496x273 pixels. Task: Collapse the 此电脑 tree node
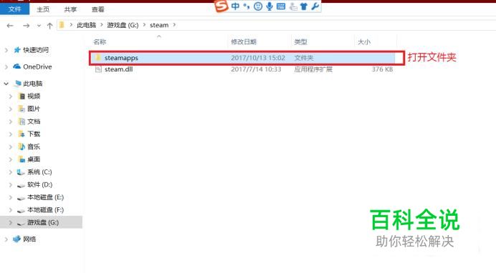[x=6, y=84]
